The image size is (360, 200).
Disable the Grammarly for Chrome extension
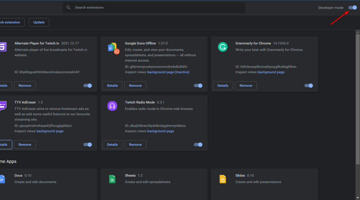pyautogui.click(x=308, y=86)
